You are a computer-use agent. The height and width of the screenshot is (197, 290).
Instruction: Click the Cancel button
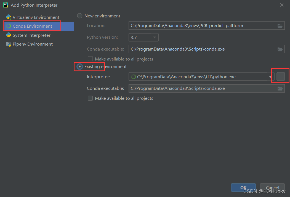pyautogui.click(x=272, y=188)
